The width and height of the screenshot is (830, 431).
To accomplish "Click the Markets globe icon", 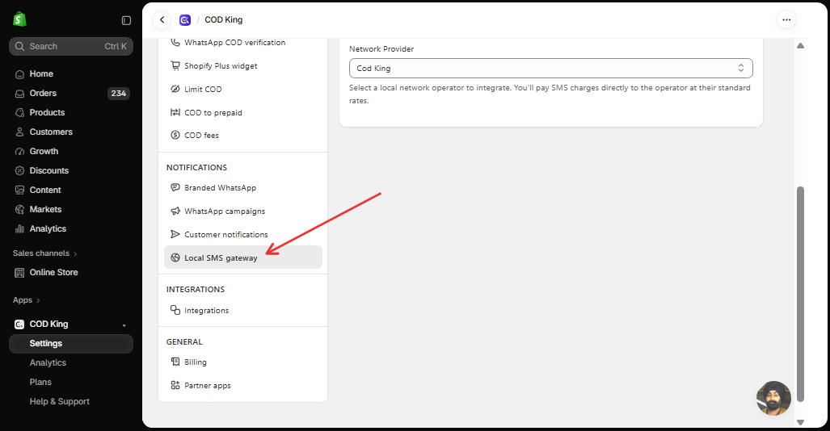I will [x=19, y=210].
